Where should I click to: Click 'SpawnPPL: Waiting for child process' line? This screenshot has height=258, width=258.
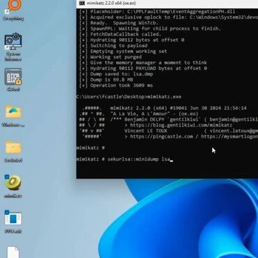pos(150,29)
